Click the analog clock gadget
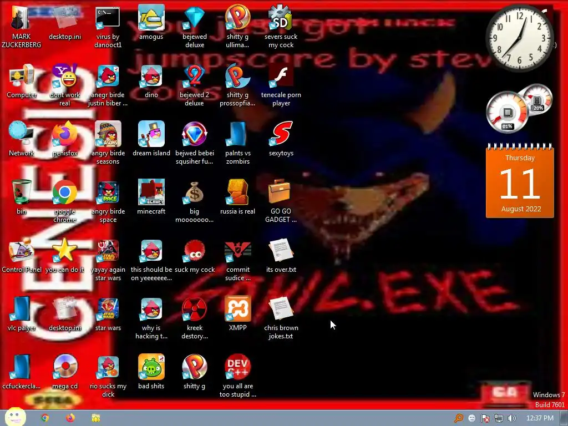 pos(520,38)
